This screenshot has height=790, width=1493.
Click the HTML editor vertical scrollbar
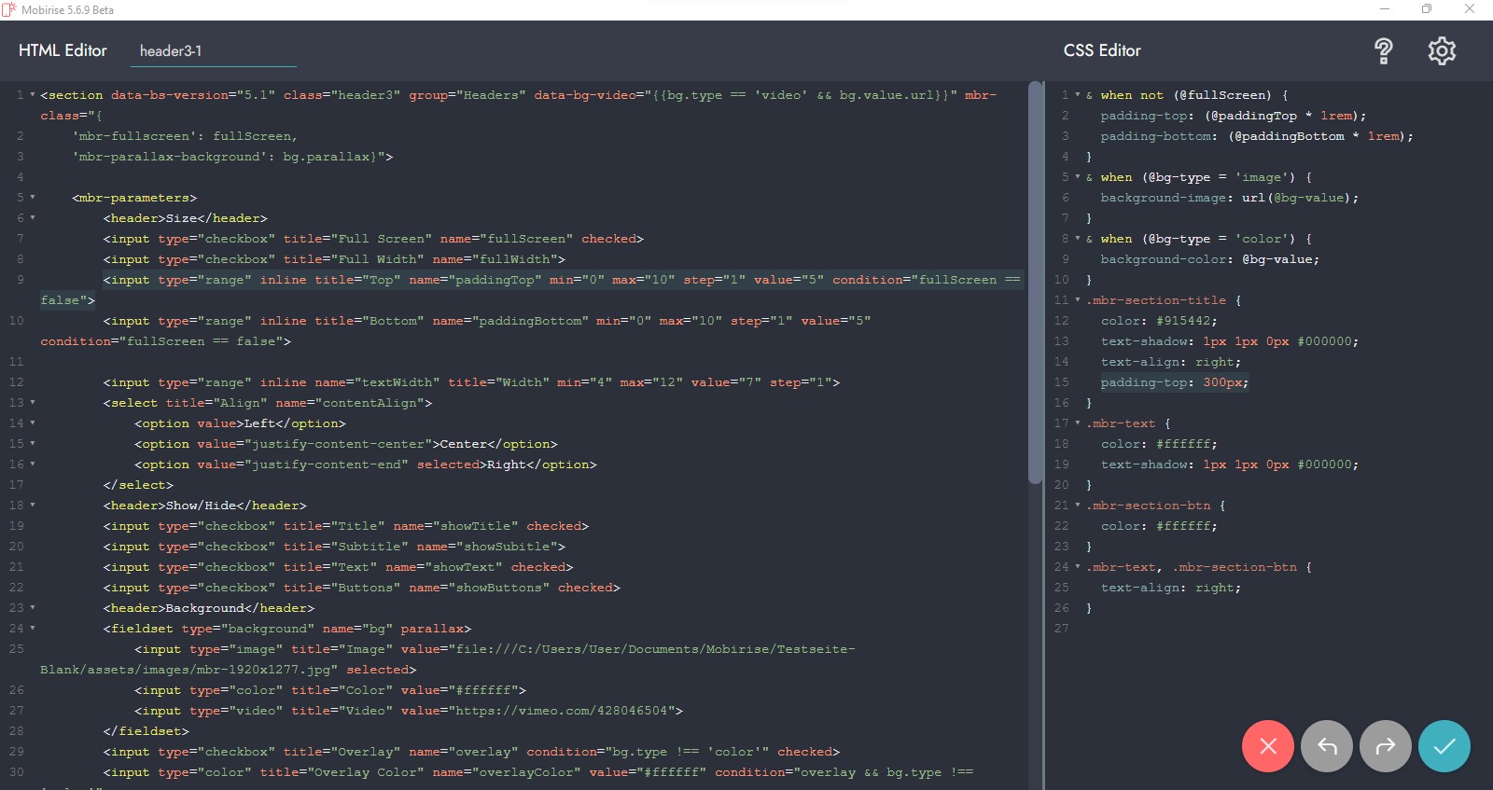pos(1034,280)
